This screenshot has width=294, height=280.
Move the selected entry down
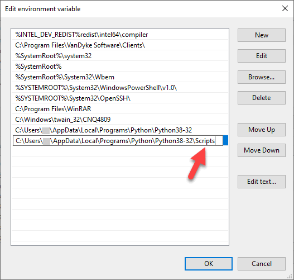(262, 150)
